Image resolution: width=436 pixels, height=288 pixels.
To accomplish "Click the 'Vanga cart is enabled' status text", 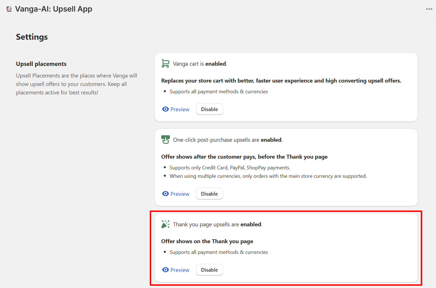I will [200, 64].
